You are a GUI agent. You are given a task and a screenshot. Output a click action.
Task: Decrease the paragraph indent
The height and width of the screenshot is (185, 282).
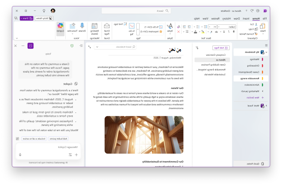tap(189, 27)
